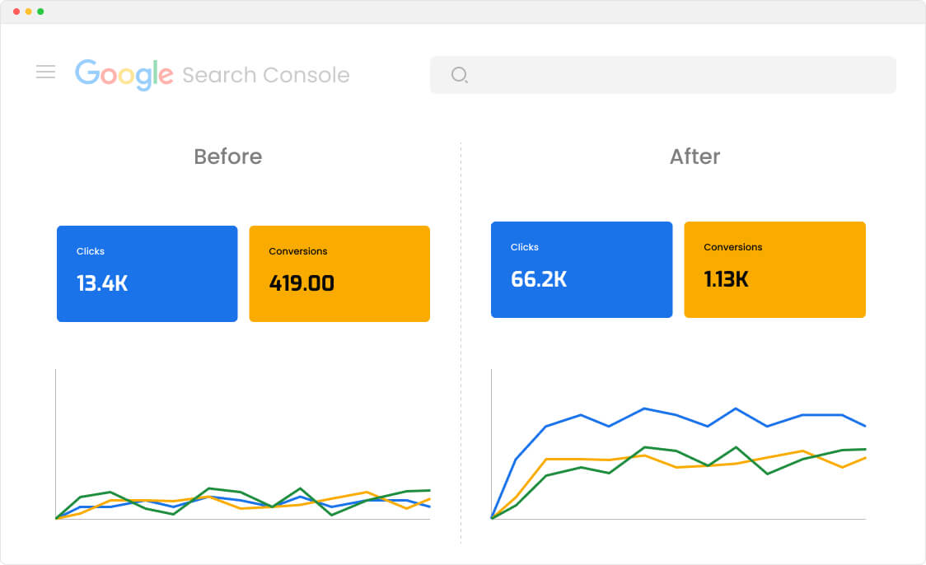Click the Google logo
This screenshot has width=926, height=565.
pos(124,73)
